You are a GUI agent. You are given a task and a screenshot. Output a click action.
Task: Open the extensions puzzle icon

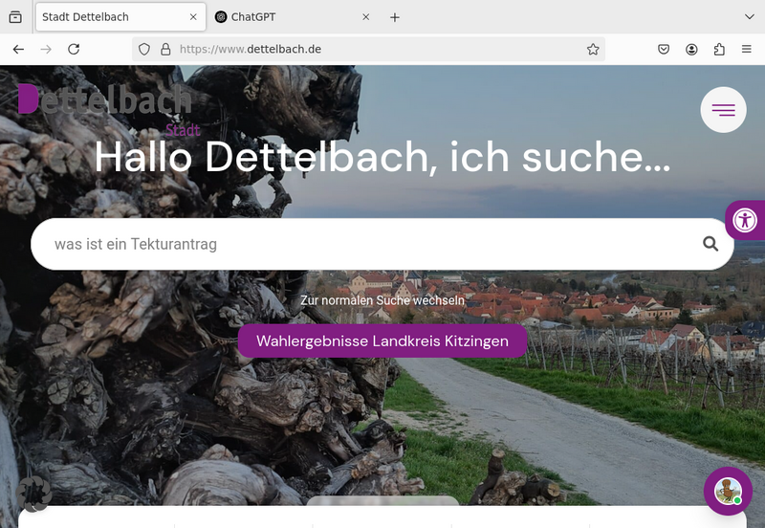[719, 50]
